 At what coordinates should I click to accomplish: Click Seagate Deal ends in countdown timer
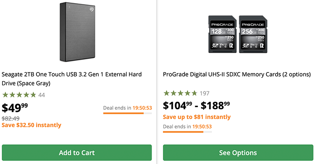pyautogui.click(x=127, y=108)
